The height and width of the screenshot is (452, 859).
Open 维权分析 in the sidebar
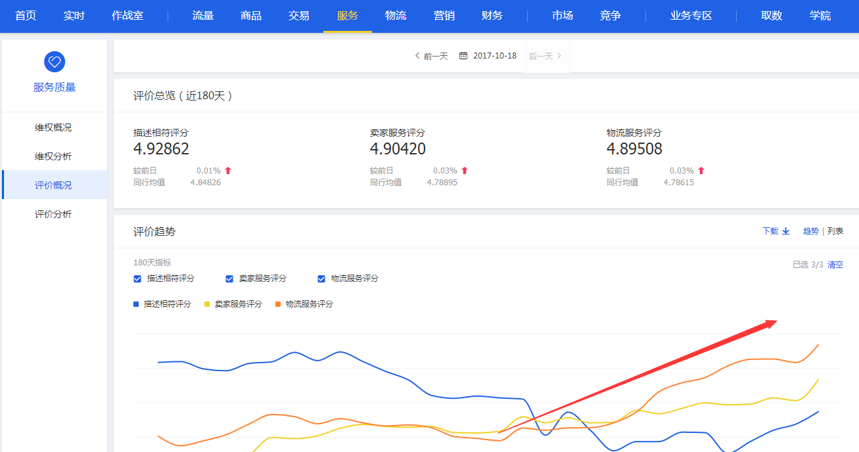54,156
